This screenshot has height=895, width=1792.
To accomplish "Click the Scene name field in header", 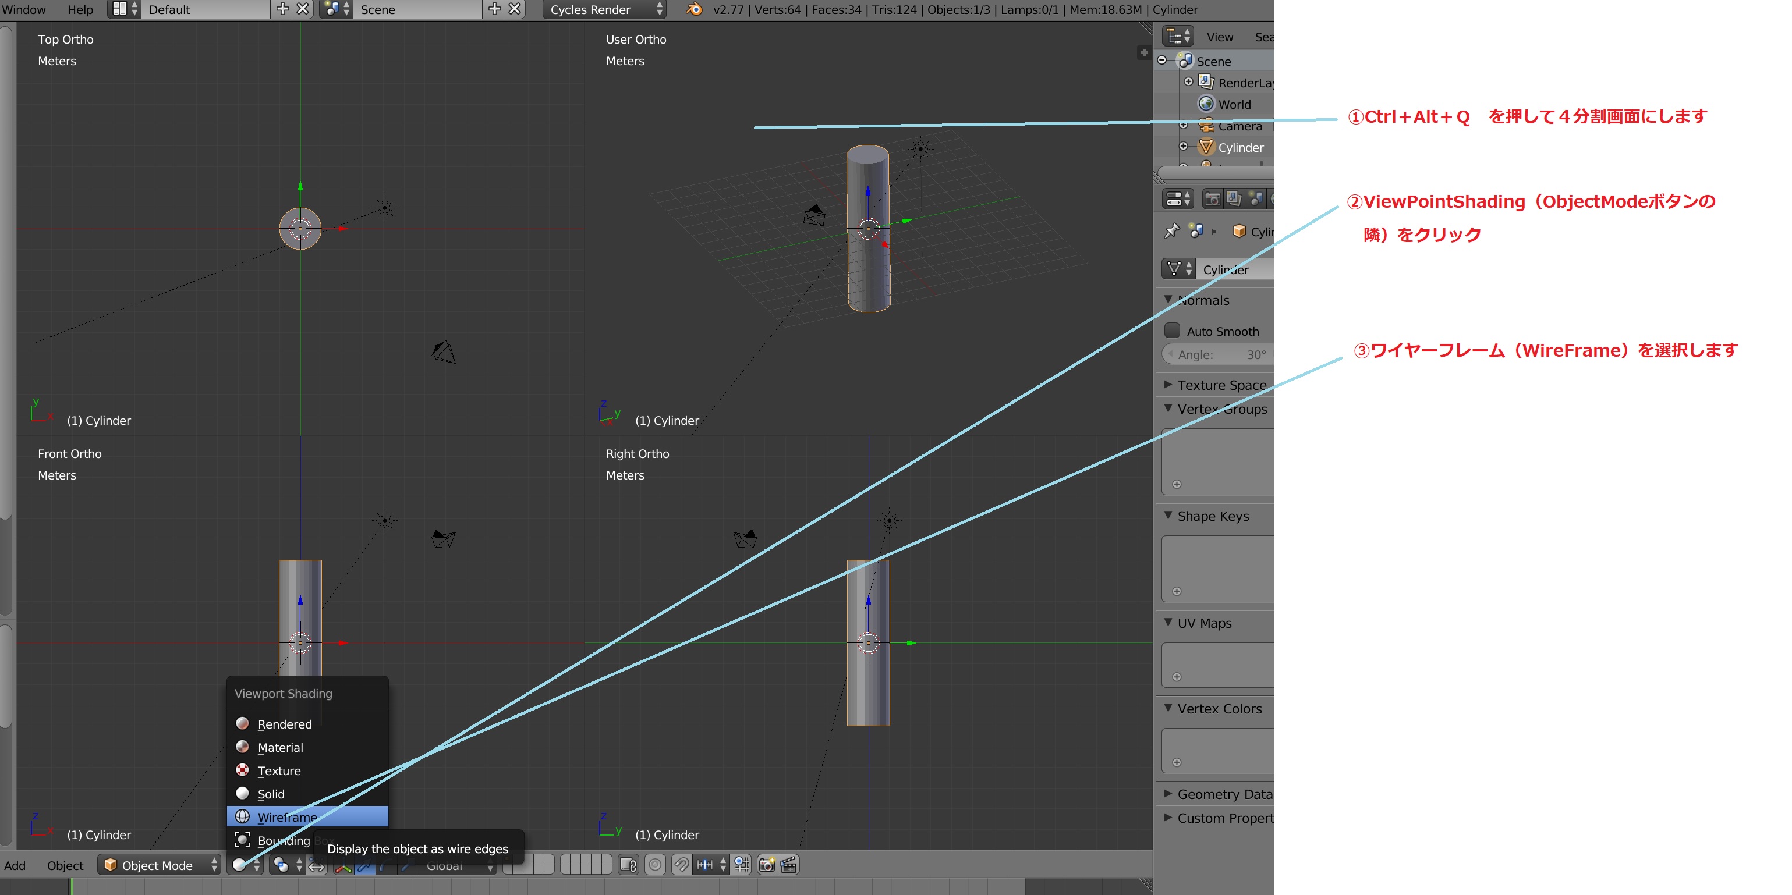I will pyautogui.click(x=418, y=9).
